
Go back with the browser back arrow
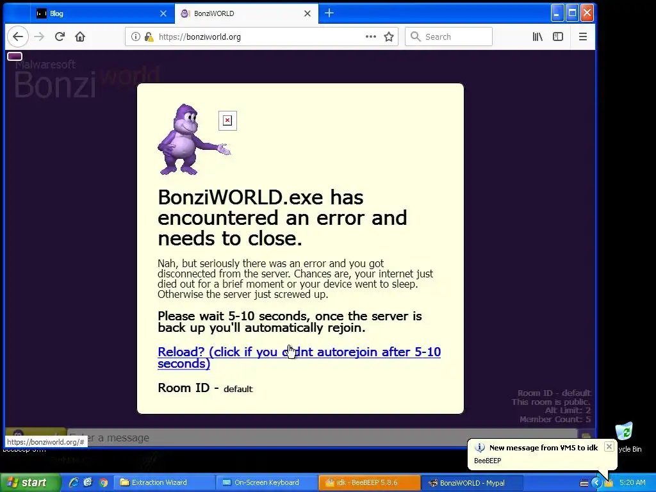coord(17,37)
